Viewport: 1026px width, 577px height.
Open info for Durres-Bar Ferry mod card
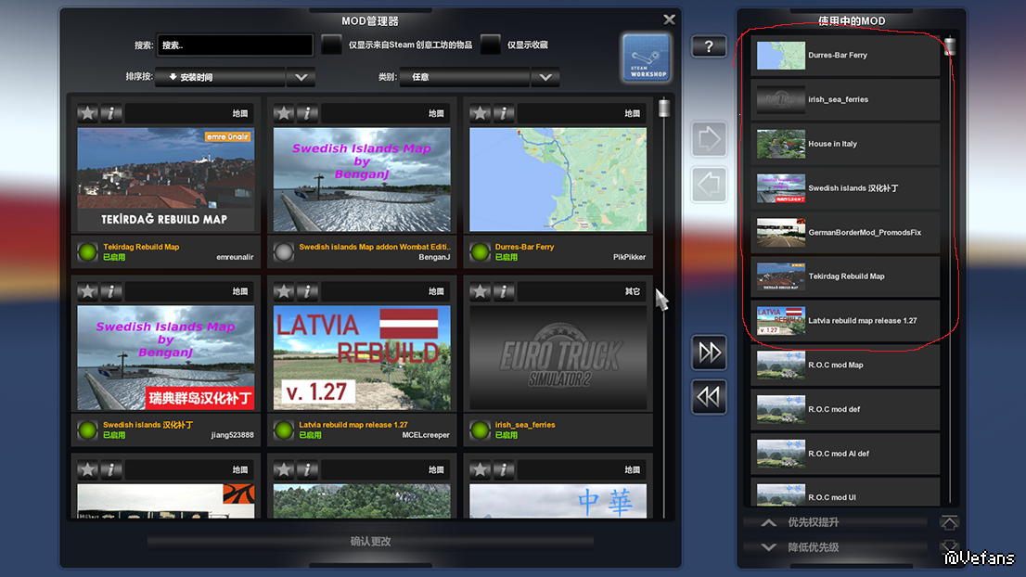click(503, 113)
